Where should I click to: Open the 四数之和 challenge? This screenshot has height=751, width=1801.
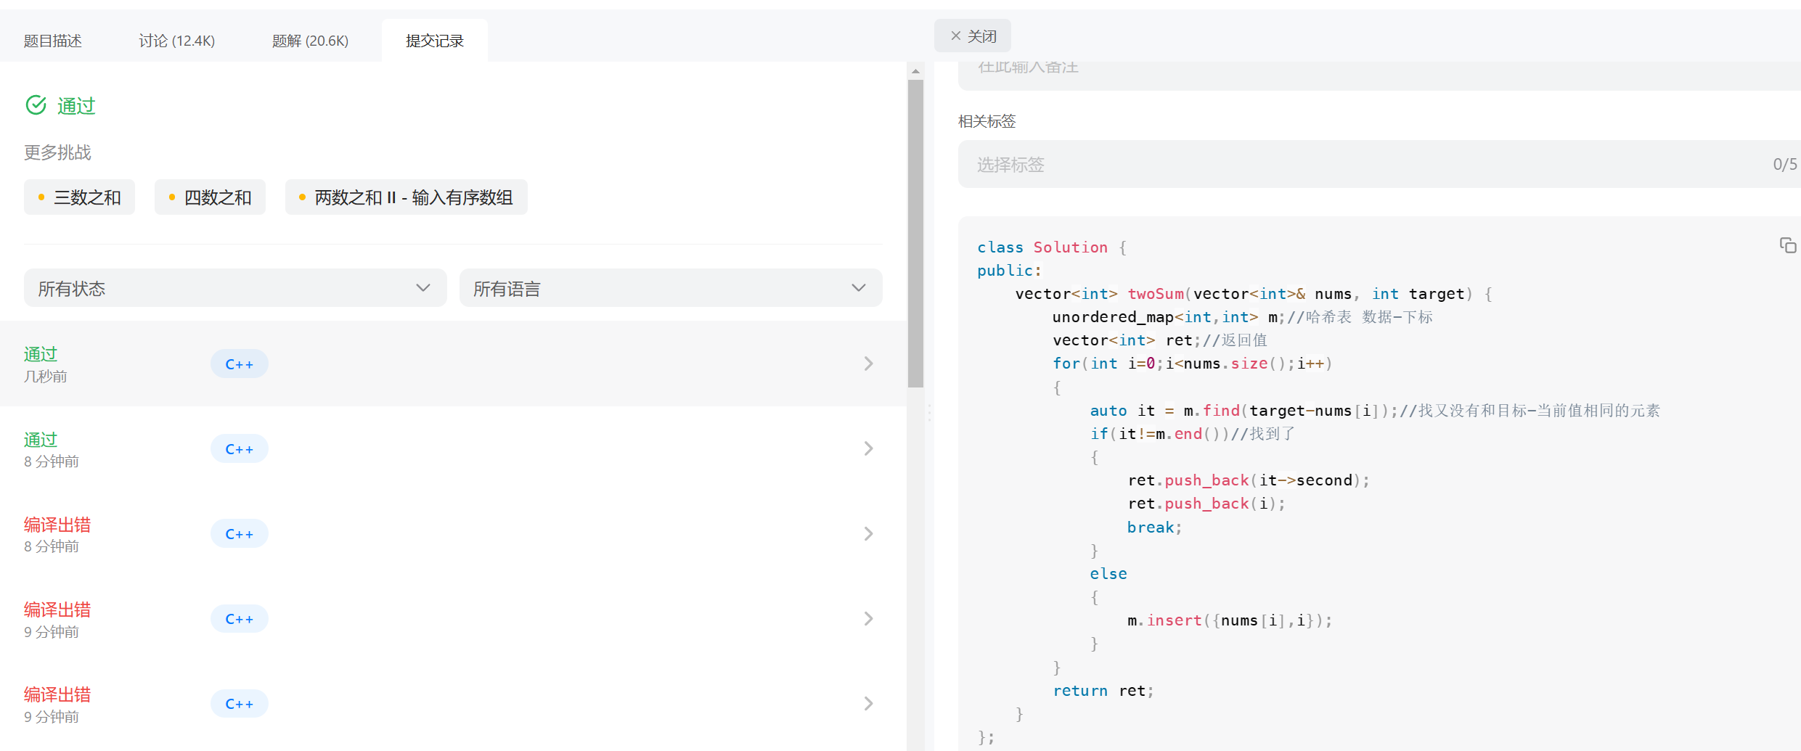point(210,197)
